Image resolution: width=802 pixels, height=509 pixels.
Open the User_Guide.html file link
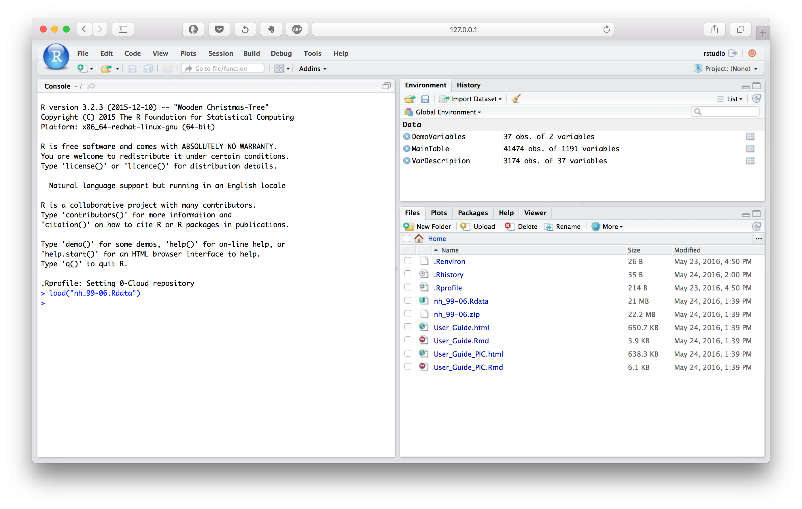461,328
